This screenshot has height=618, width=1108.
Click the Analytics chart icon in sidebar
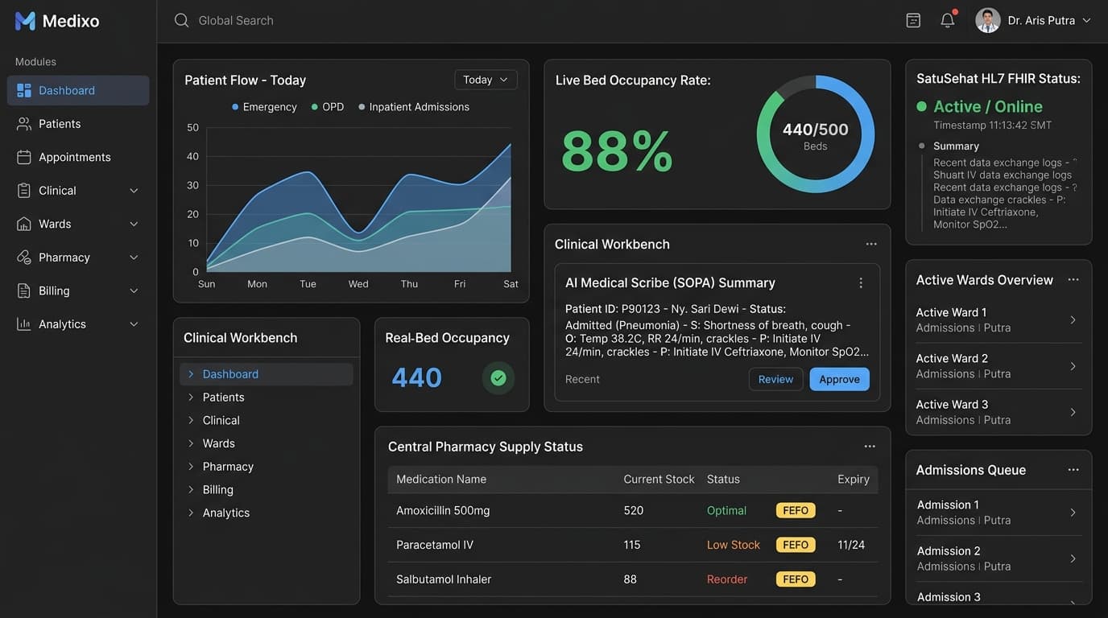(x=24, y=324)
